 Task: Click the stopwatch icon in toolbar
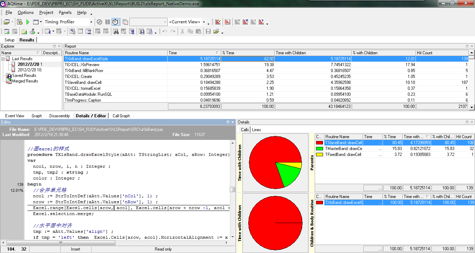[x=115, y=22]
